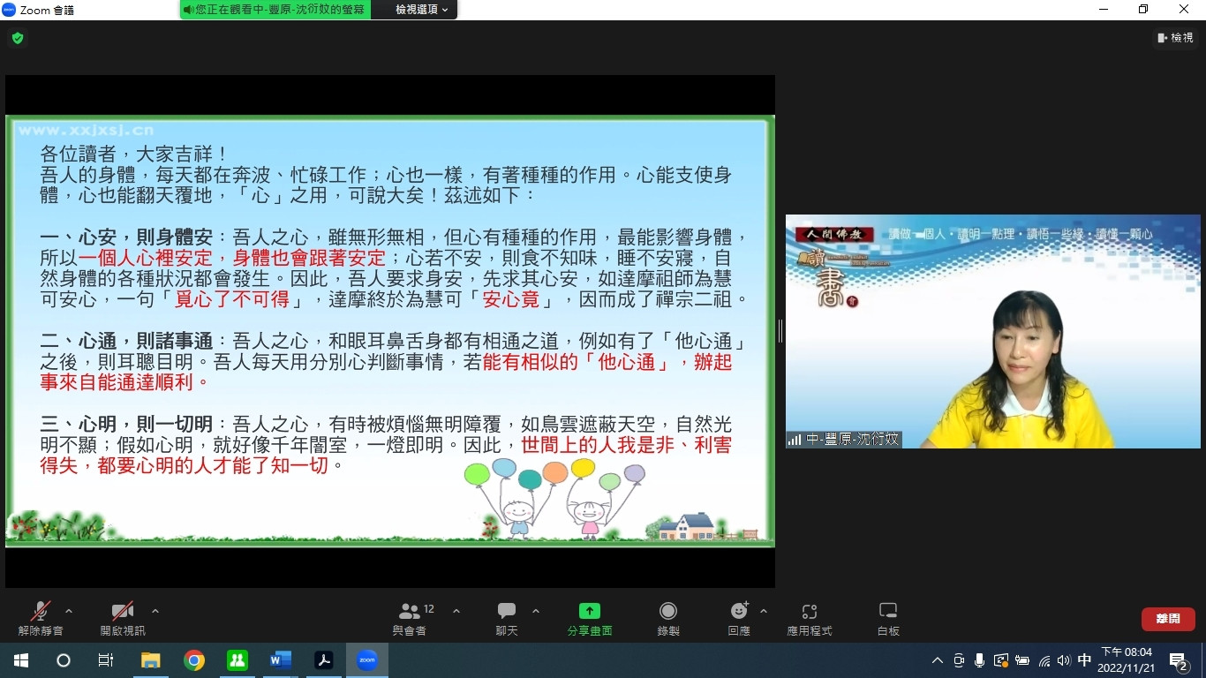Open the Zoom apps button (應用程式)
Screen dimensions: 1206x678
tap(810, 617)
